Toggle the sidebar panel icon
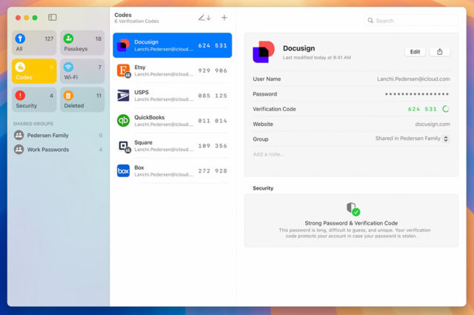This screenshot has height=315, width=474. click(x=53, y=17)
